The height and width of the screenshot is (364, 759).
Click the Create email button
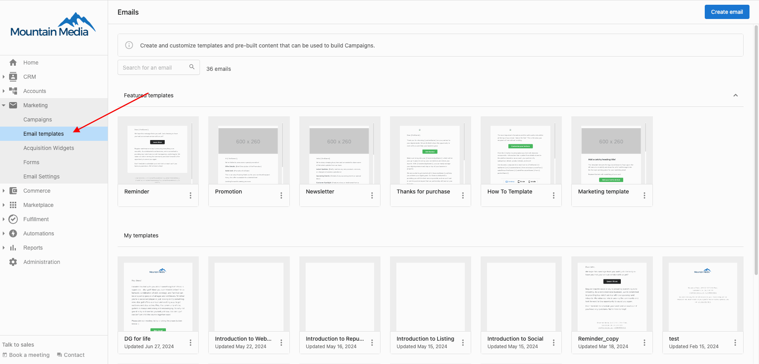[727, 12]
